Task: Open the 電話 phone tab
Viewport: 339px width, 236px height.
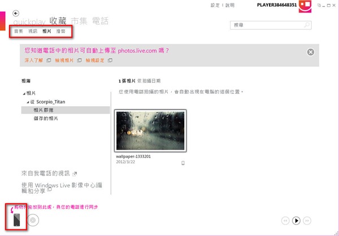Action: (100, 21)
